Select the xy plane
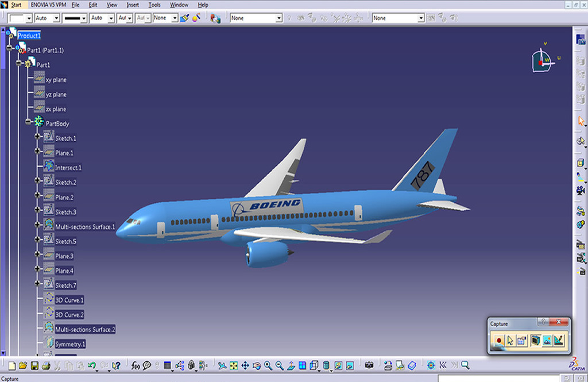The height and width of the screenshot is (382, 588). click(x=56, y=80)
